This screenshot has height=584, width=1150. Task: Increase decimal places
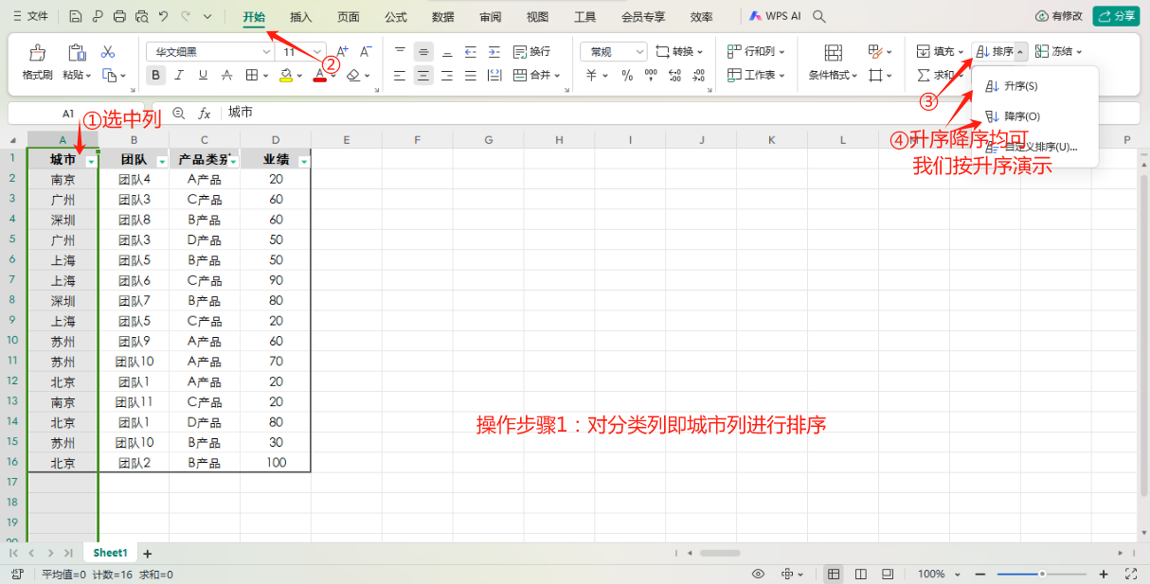[x=674, y=75]
